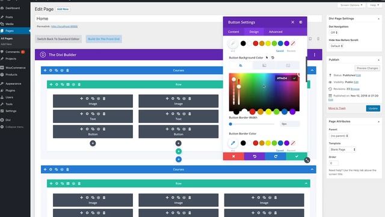
Task: Click the Update publish button
Action: 373,108
